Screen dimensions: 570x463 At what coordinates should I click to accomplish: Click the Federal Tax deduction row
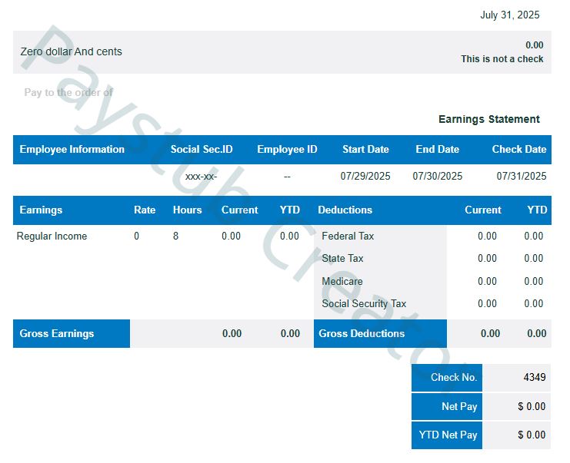[x=348, y=236]
